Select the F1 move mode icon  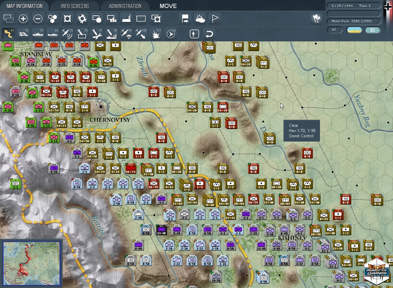click(8, 34)
